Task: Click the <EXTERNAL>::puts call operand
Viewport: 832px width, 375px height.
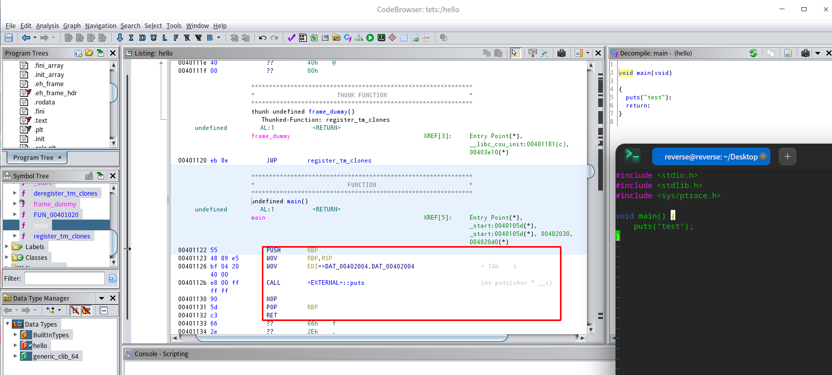Action: 336,283
